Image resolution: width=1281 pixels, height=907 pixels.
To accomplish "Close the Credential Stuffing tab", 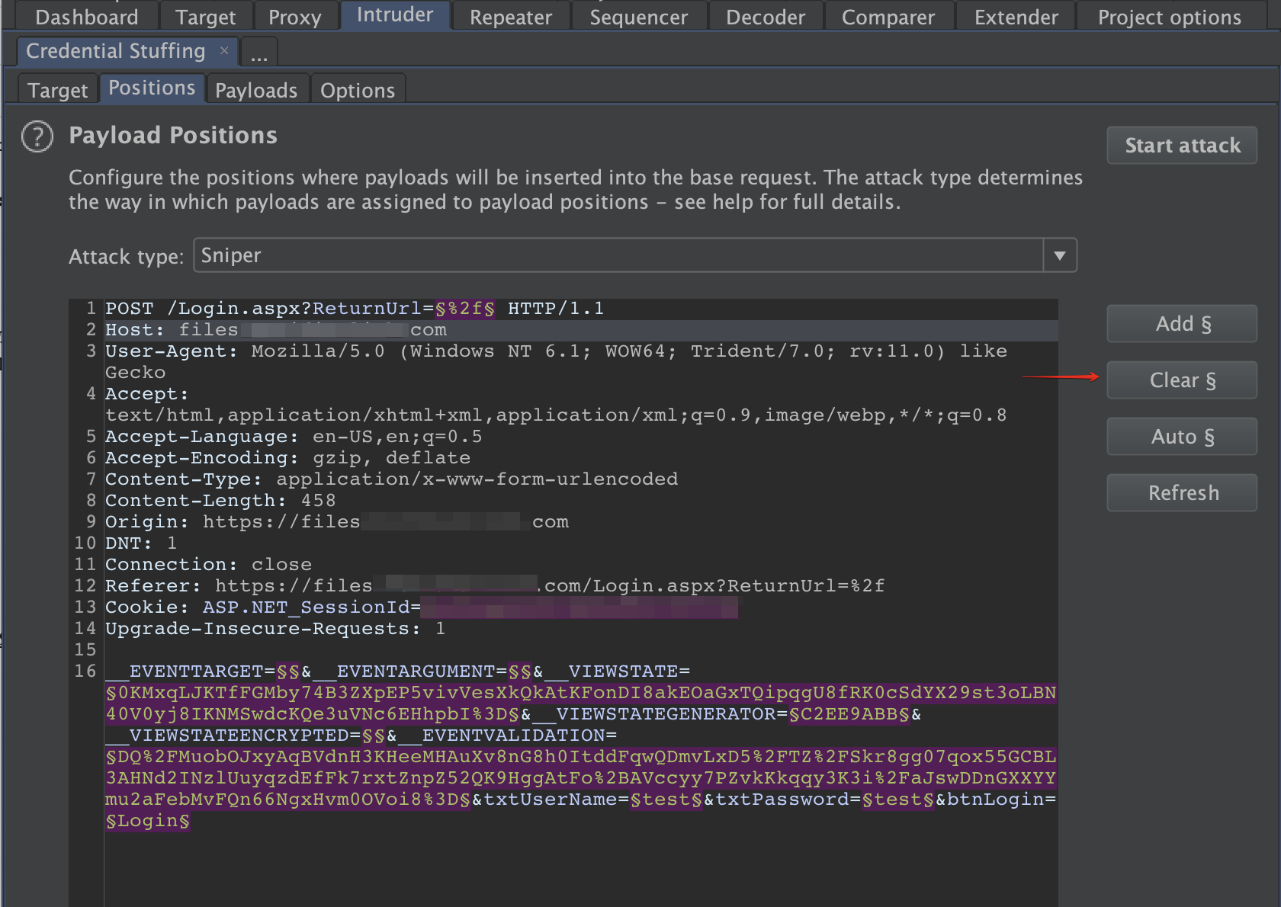I will (x=224, y=51).
